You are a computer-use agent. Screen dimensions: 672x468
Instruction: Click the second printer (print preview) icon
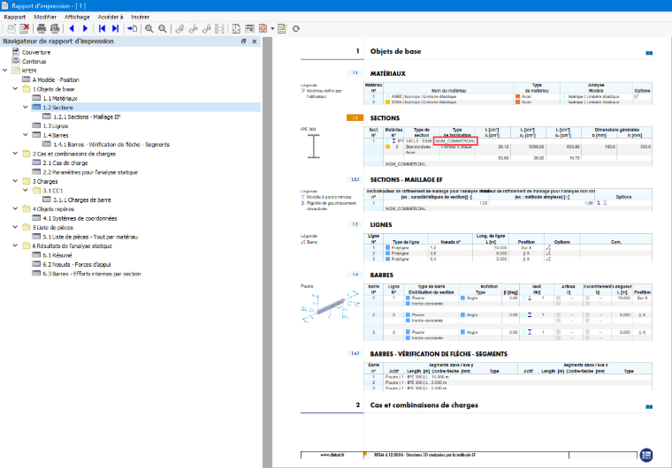pos(55,28)
